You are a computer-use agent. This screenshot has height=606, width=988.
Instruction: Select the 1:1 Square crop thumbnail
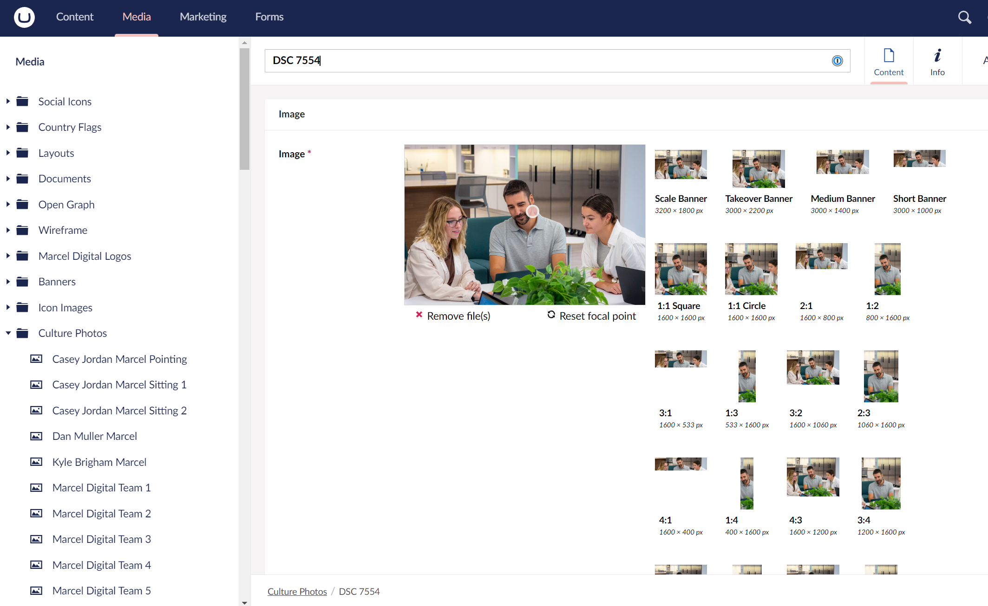(680, 269)
